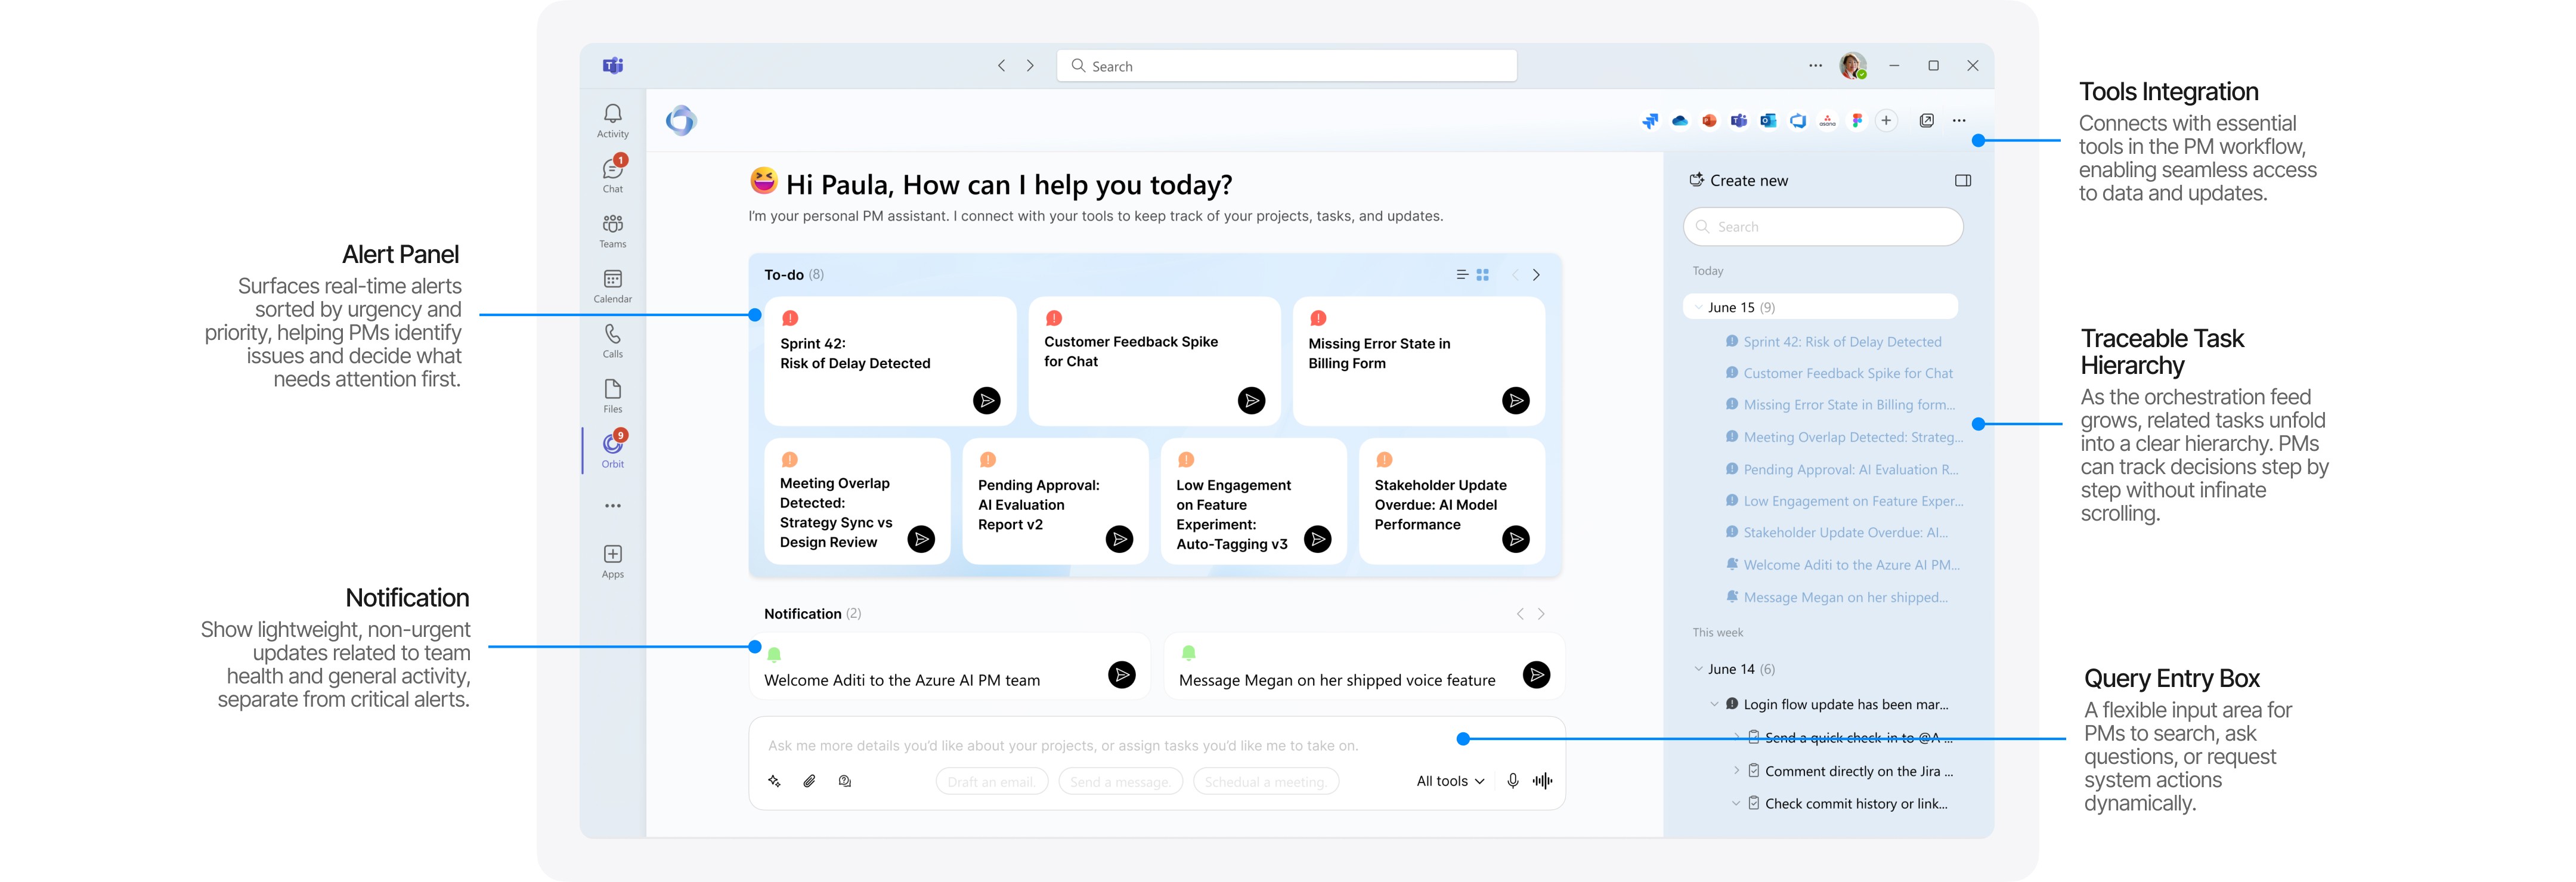This screenshot has height=882, width=2576.
Task: Click the Asana tool icon
Action: point(1827,121)
